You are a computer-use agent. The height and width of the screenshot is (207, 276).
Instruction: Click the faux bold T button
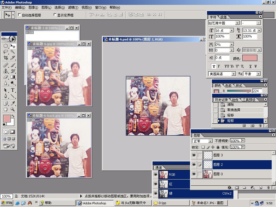click(x=214, y=66)
